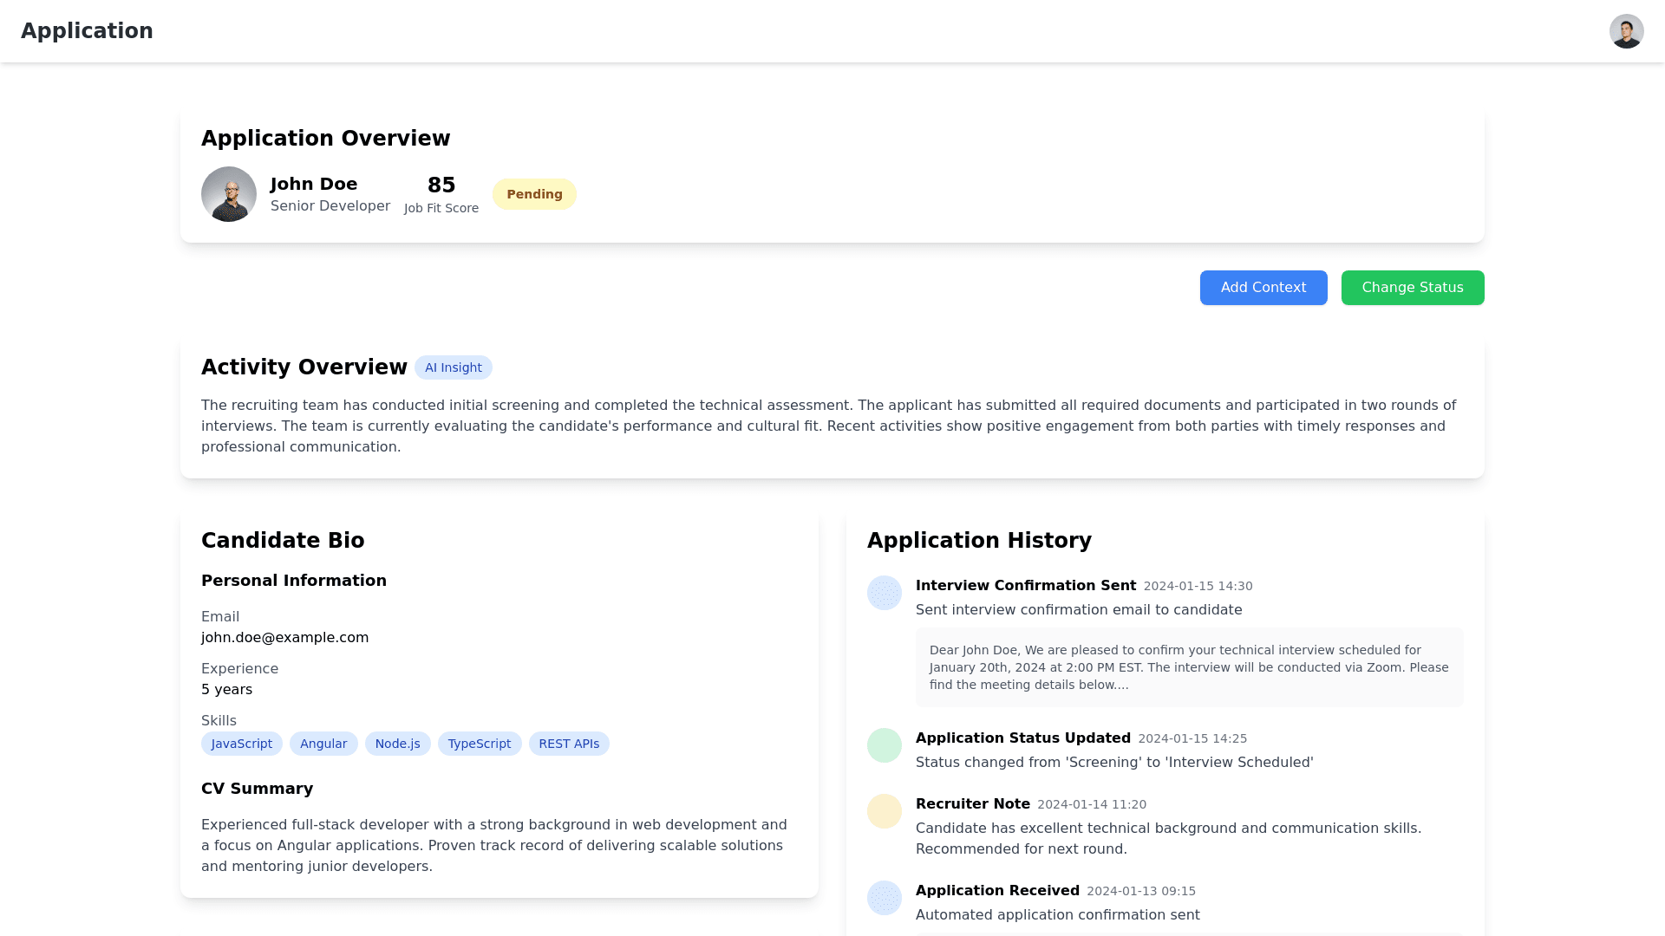1665x936 pixels.
Task: Select the TypeScript skill tag
Action: pyautogui.click(x=479, y=744)
